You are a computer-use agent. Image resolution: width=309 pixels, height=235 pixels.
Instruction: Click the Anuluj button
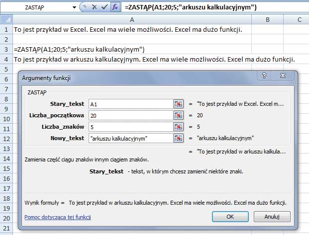click(272, 217)
